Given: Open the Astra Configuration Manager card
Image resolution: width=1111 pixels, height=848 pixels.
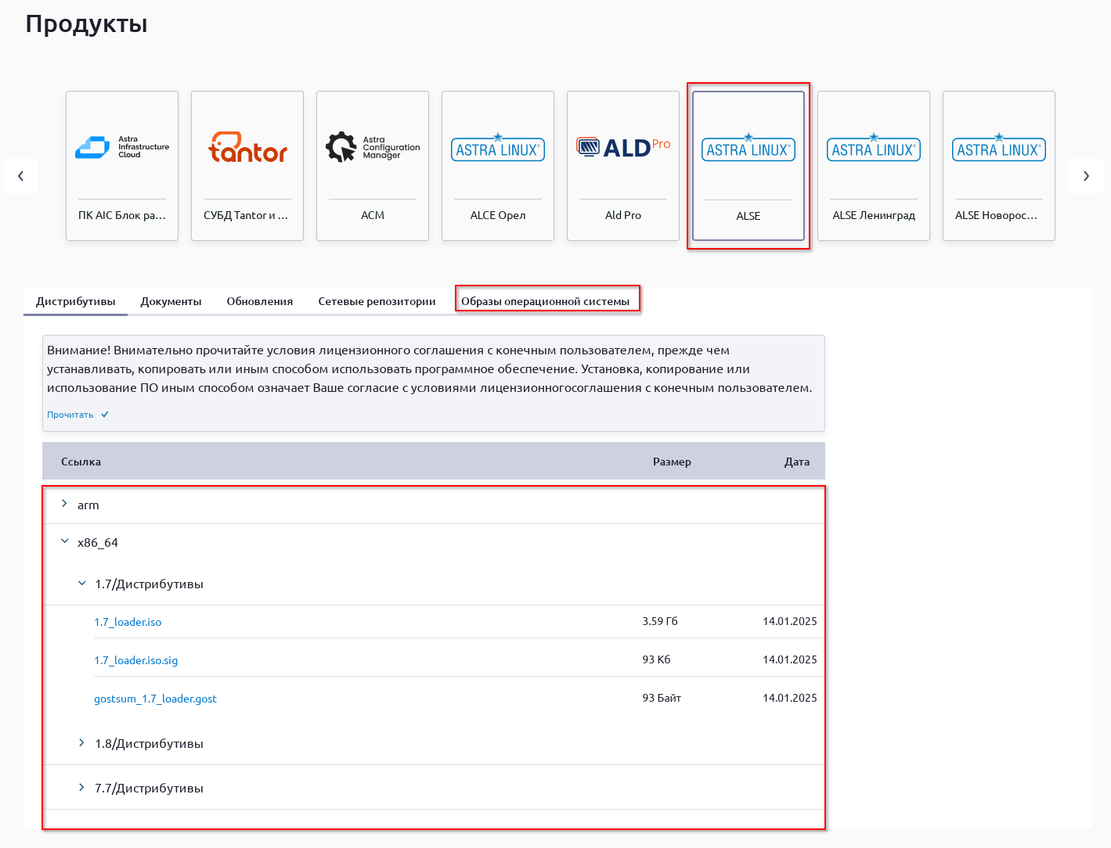Looking at the screenshot, I should 373,166.
